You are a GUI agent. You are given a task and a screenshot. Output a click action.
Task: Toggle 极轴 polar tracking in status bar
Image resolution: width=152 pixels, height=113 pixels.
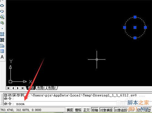pos(95,110)
